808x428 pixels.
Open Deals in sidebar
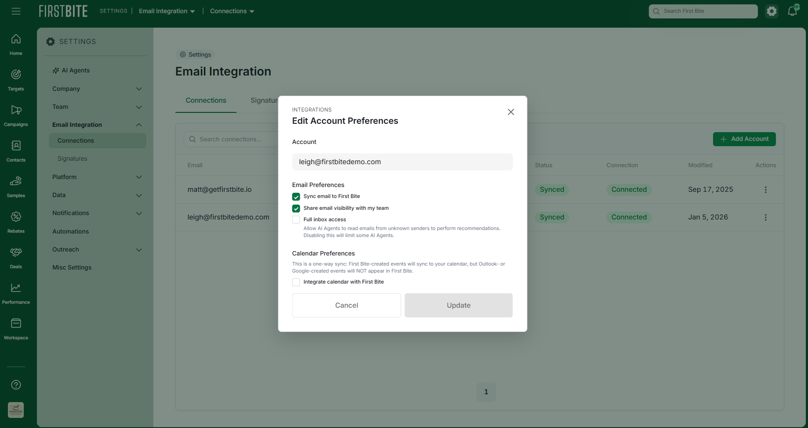tap(16, 258)
